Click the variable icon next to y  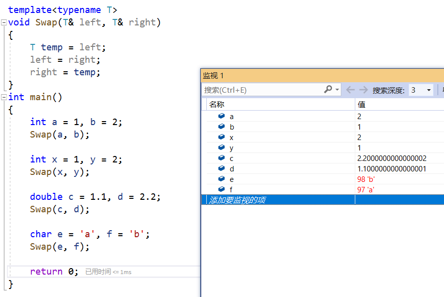click(x=221, y=148)
